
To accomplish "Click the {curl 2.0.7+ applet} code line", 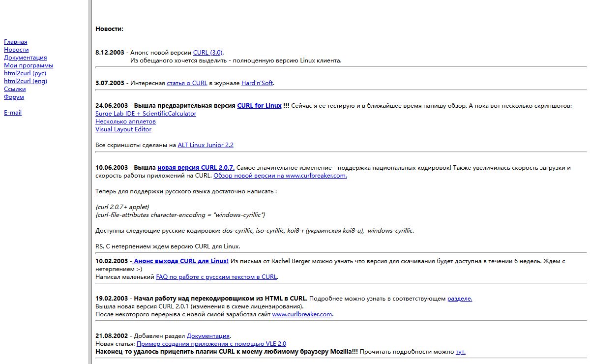I will [122, 207].
